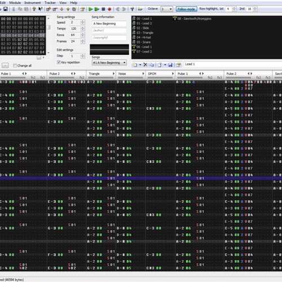Open the Tracker menu
Image resolution: width=282 pixels, height=282 pixels.
50,3
